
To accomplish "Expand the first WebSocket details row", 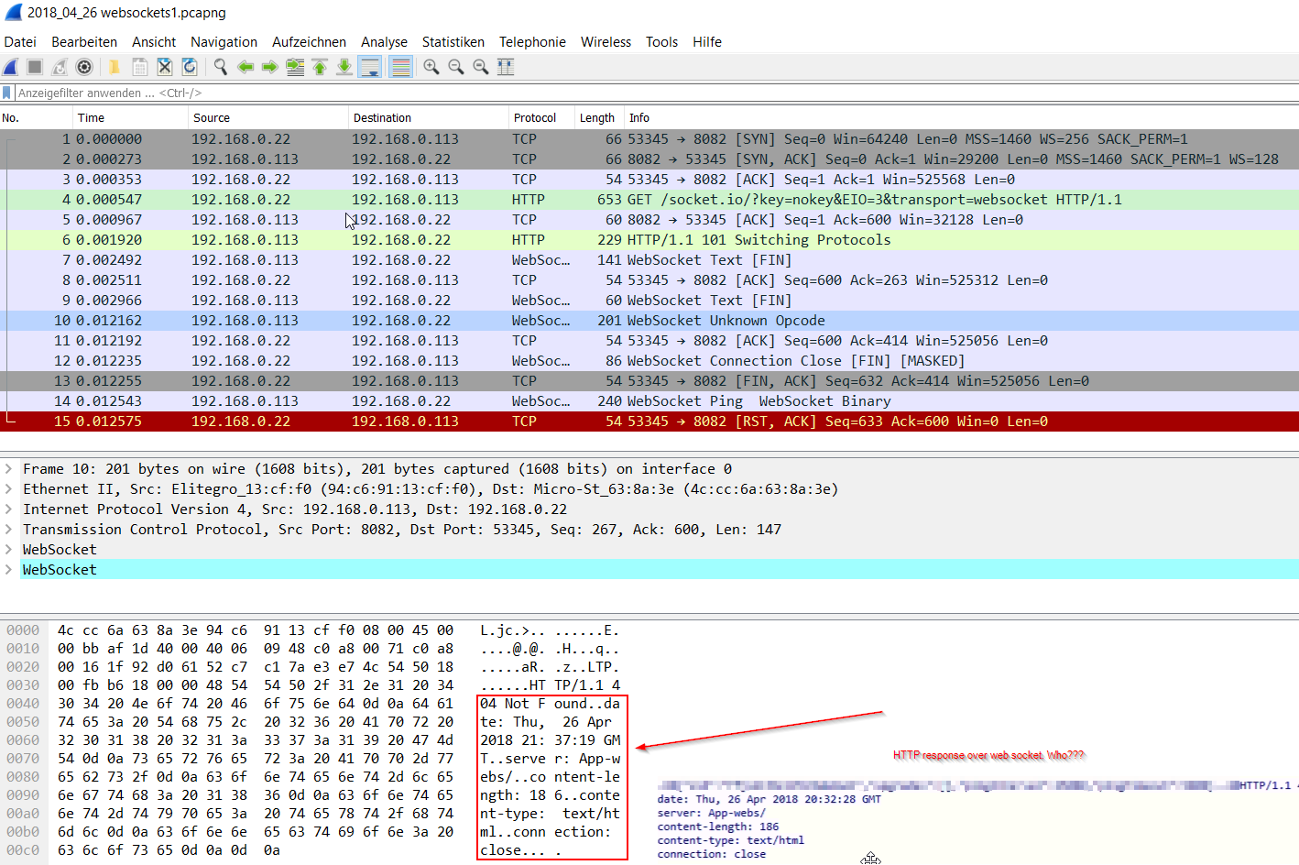I will [8, 550].
